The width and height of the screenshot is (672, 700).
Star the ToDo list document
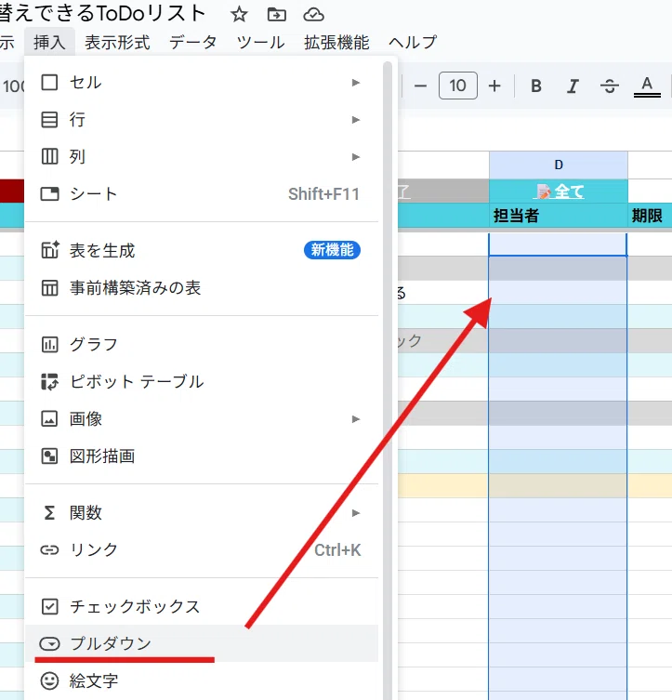239,14
